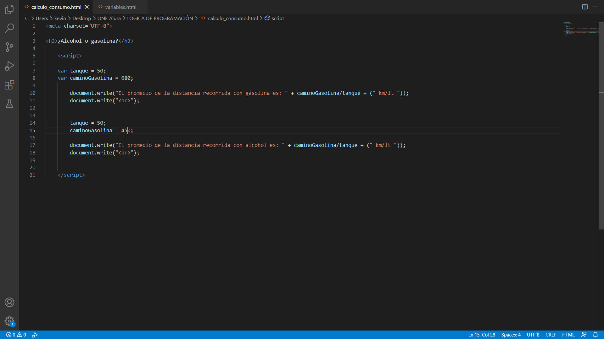The image size is (604, 339).
Task: Open the editor More Actions menu
Action: (595, 7)
